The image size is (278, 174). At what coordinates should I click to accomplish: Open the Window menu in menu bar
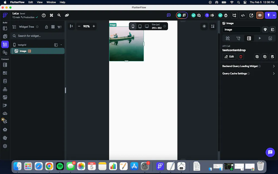click(x=51, y=2)
